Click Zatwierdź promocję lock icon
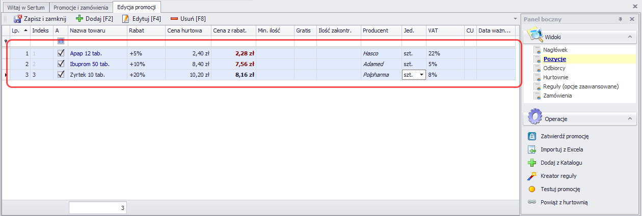Image resolution: width=642 pixels, height=216 pixels. click(532, 136)
